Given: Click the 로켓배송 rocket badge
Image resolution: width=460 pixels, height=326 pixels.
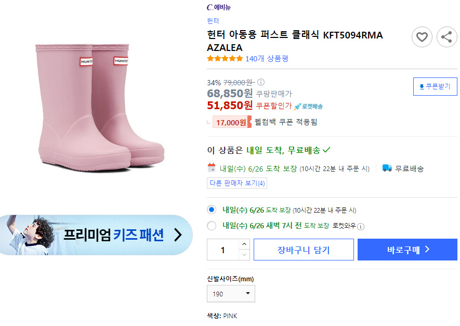Looking at the screenshot, I should (308, 106).
